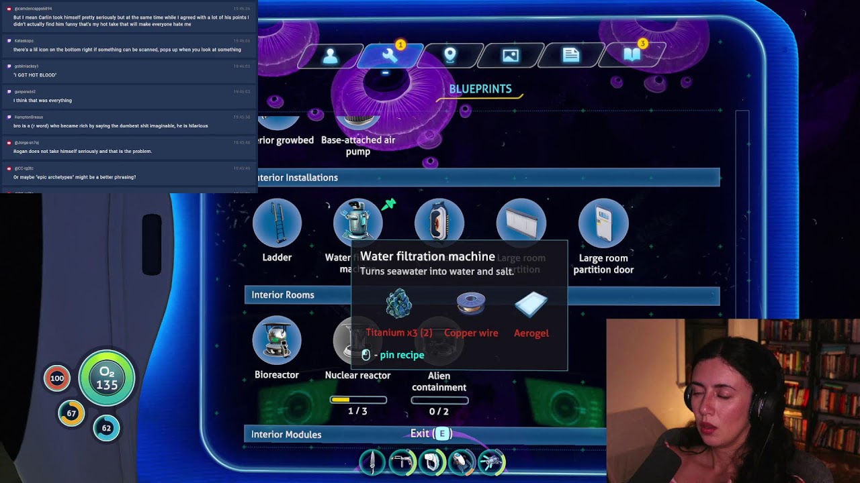Click the YouTube badge beside @camdencapps6894

[9, 9]
